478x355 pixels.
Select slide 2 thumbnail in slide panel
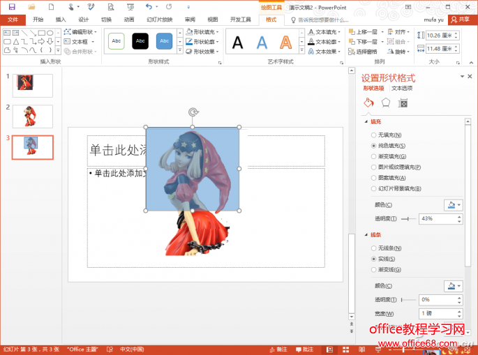tap(32, 116)
